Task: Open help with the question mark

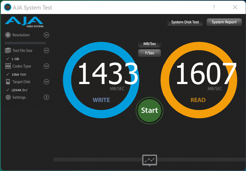Action: (x=214, y=7)
